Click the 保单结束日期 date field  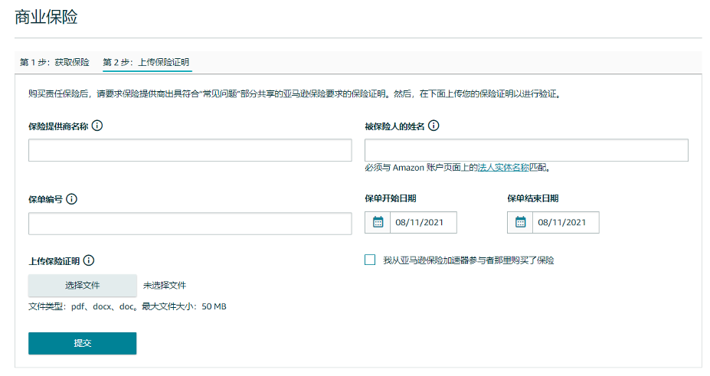tap(564, 222)
